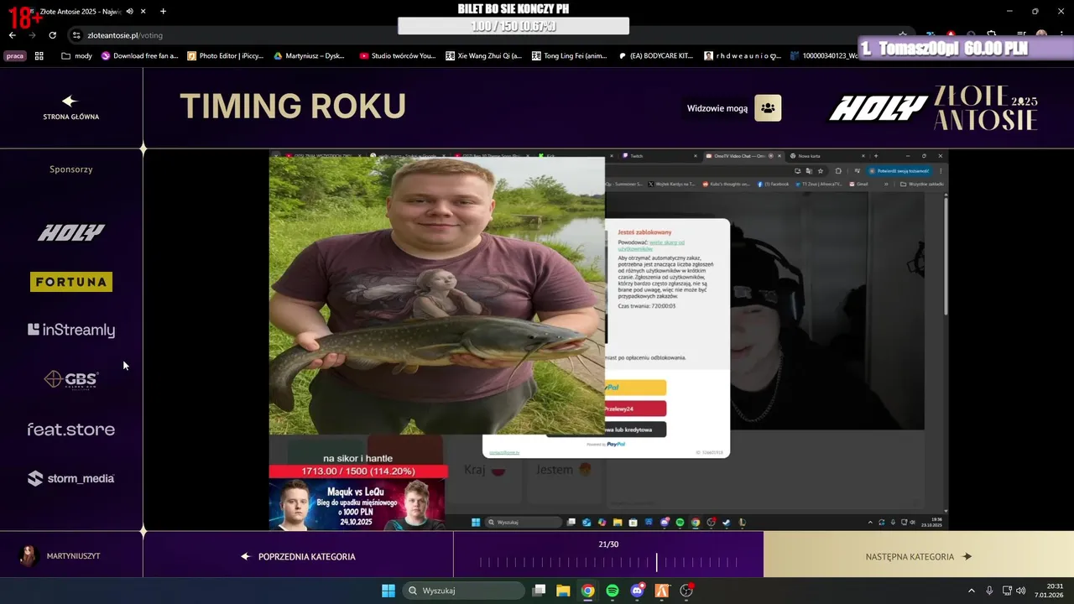Open the orange app icon beside Discord

tap(662, 591)
